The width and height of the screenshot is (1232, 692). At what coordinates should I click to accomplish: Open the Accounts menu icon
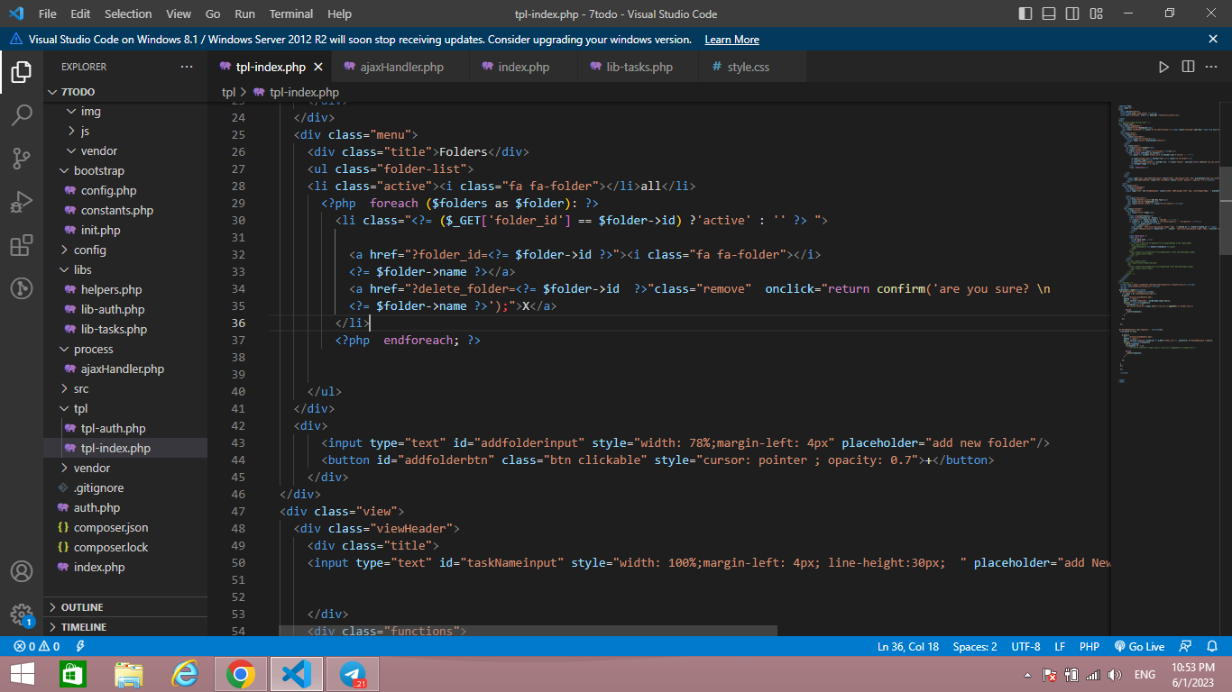click(22, 571)
